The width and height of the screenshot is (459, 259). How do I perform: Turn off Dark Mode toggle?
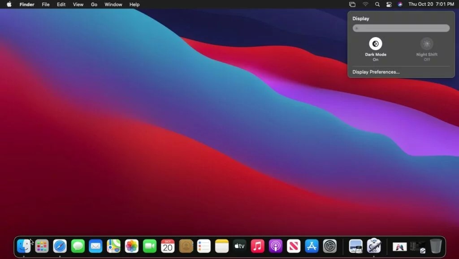pyautogui.click(x=376, y=44)
